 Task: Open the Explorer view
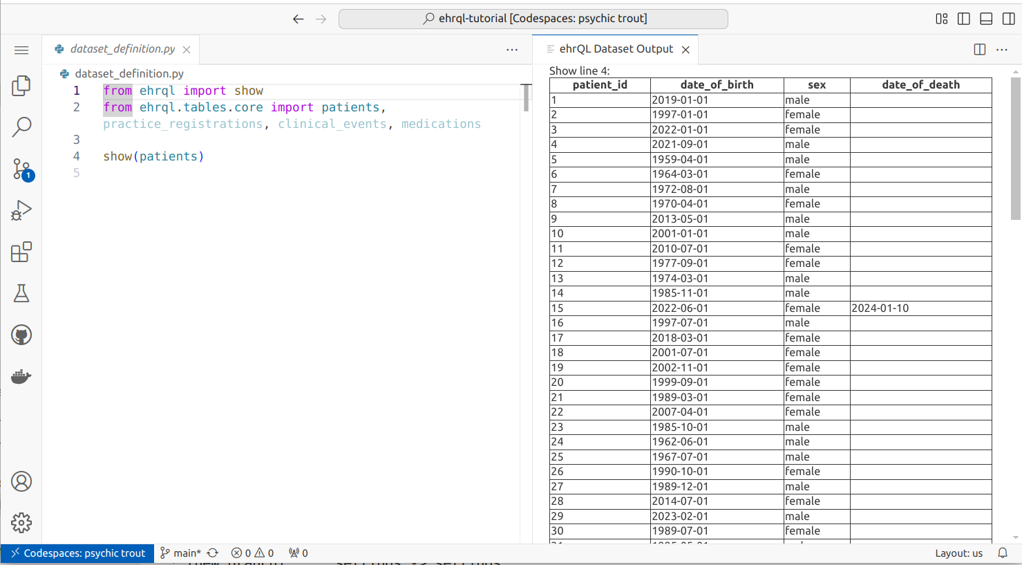[x=21, y=85]
